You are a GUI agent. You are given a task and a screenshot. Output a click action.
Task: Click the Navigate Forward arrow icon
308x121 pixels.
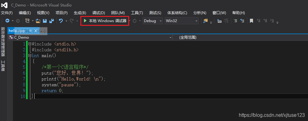point(18,21)
